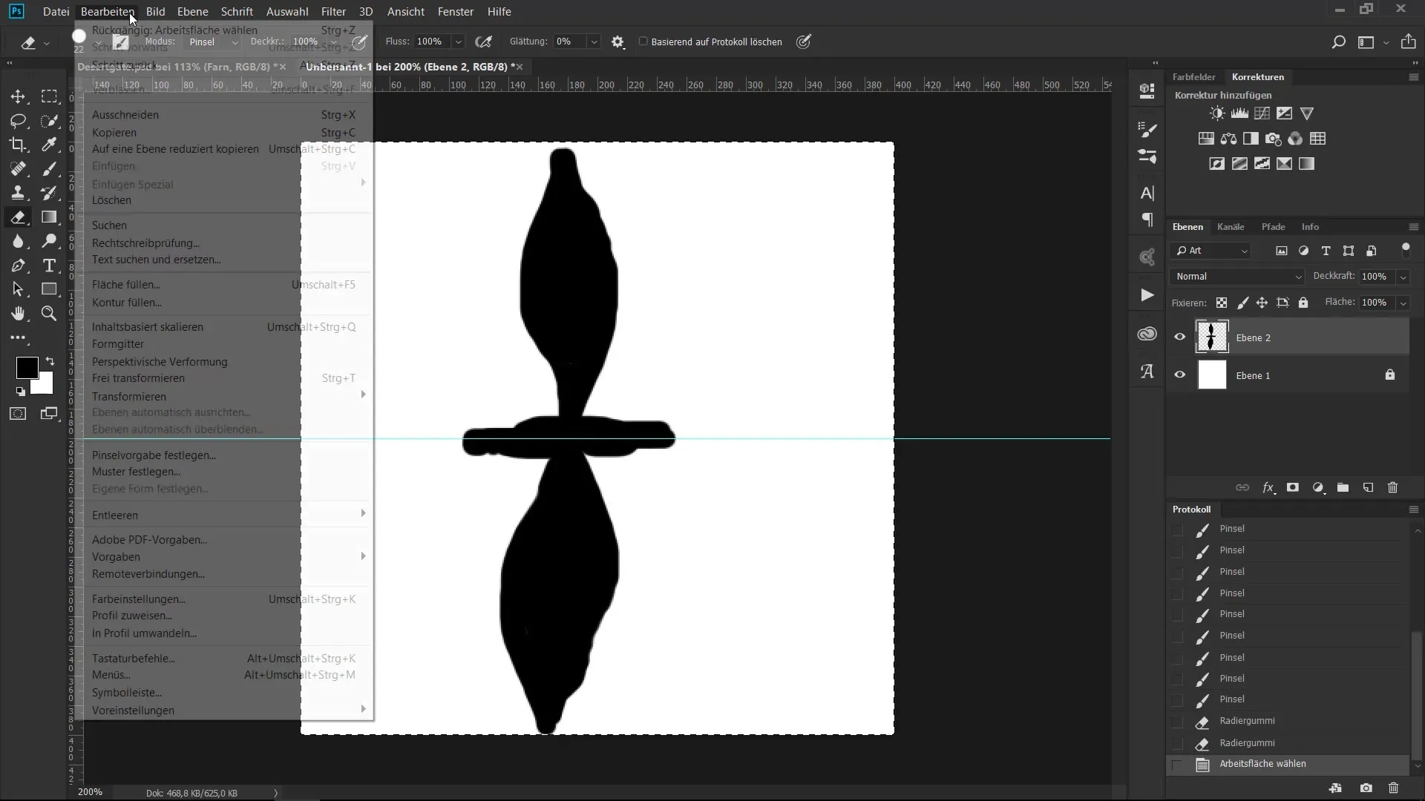Screen dimensions: 1425x801
Task: Enable 'Basierend auf Protokoll löschen' checkbox
Action: click(643, 42)
